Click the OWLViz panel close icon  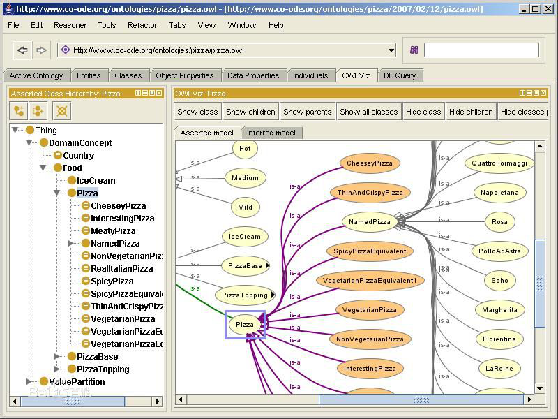tap(543, 93)
